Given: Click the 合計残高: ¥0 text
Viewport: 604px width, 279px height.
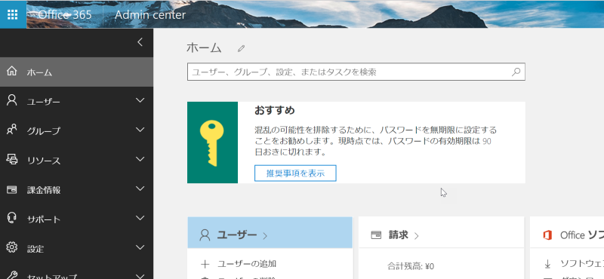Looking at the screenshot, I should 410,266.
